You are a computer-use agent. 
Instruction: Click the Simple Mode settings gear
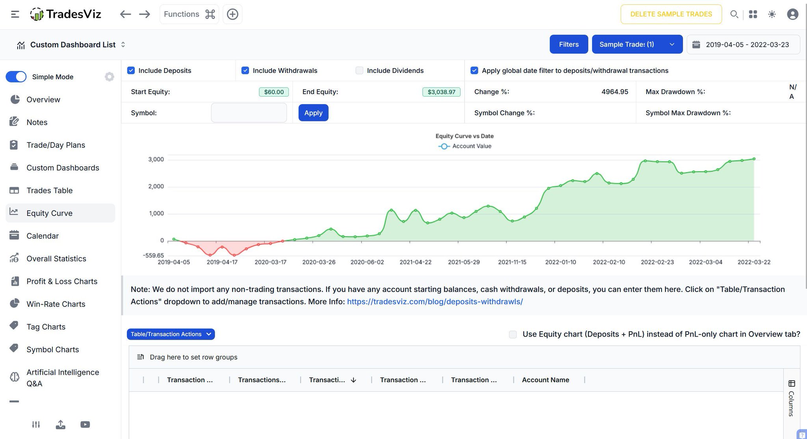109,77
